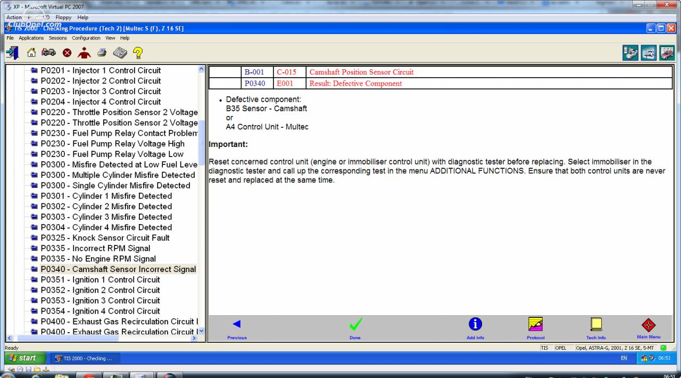
Task: Click the red circle X toolbar icon
Action: click(67, 53)
